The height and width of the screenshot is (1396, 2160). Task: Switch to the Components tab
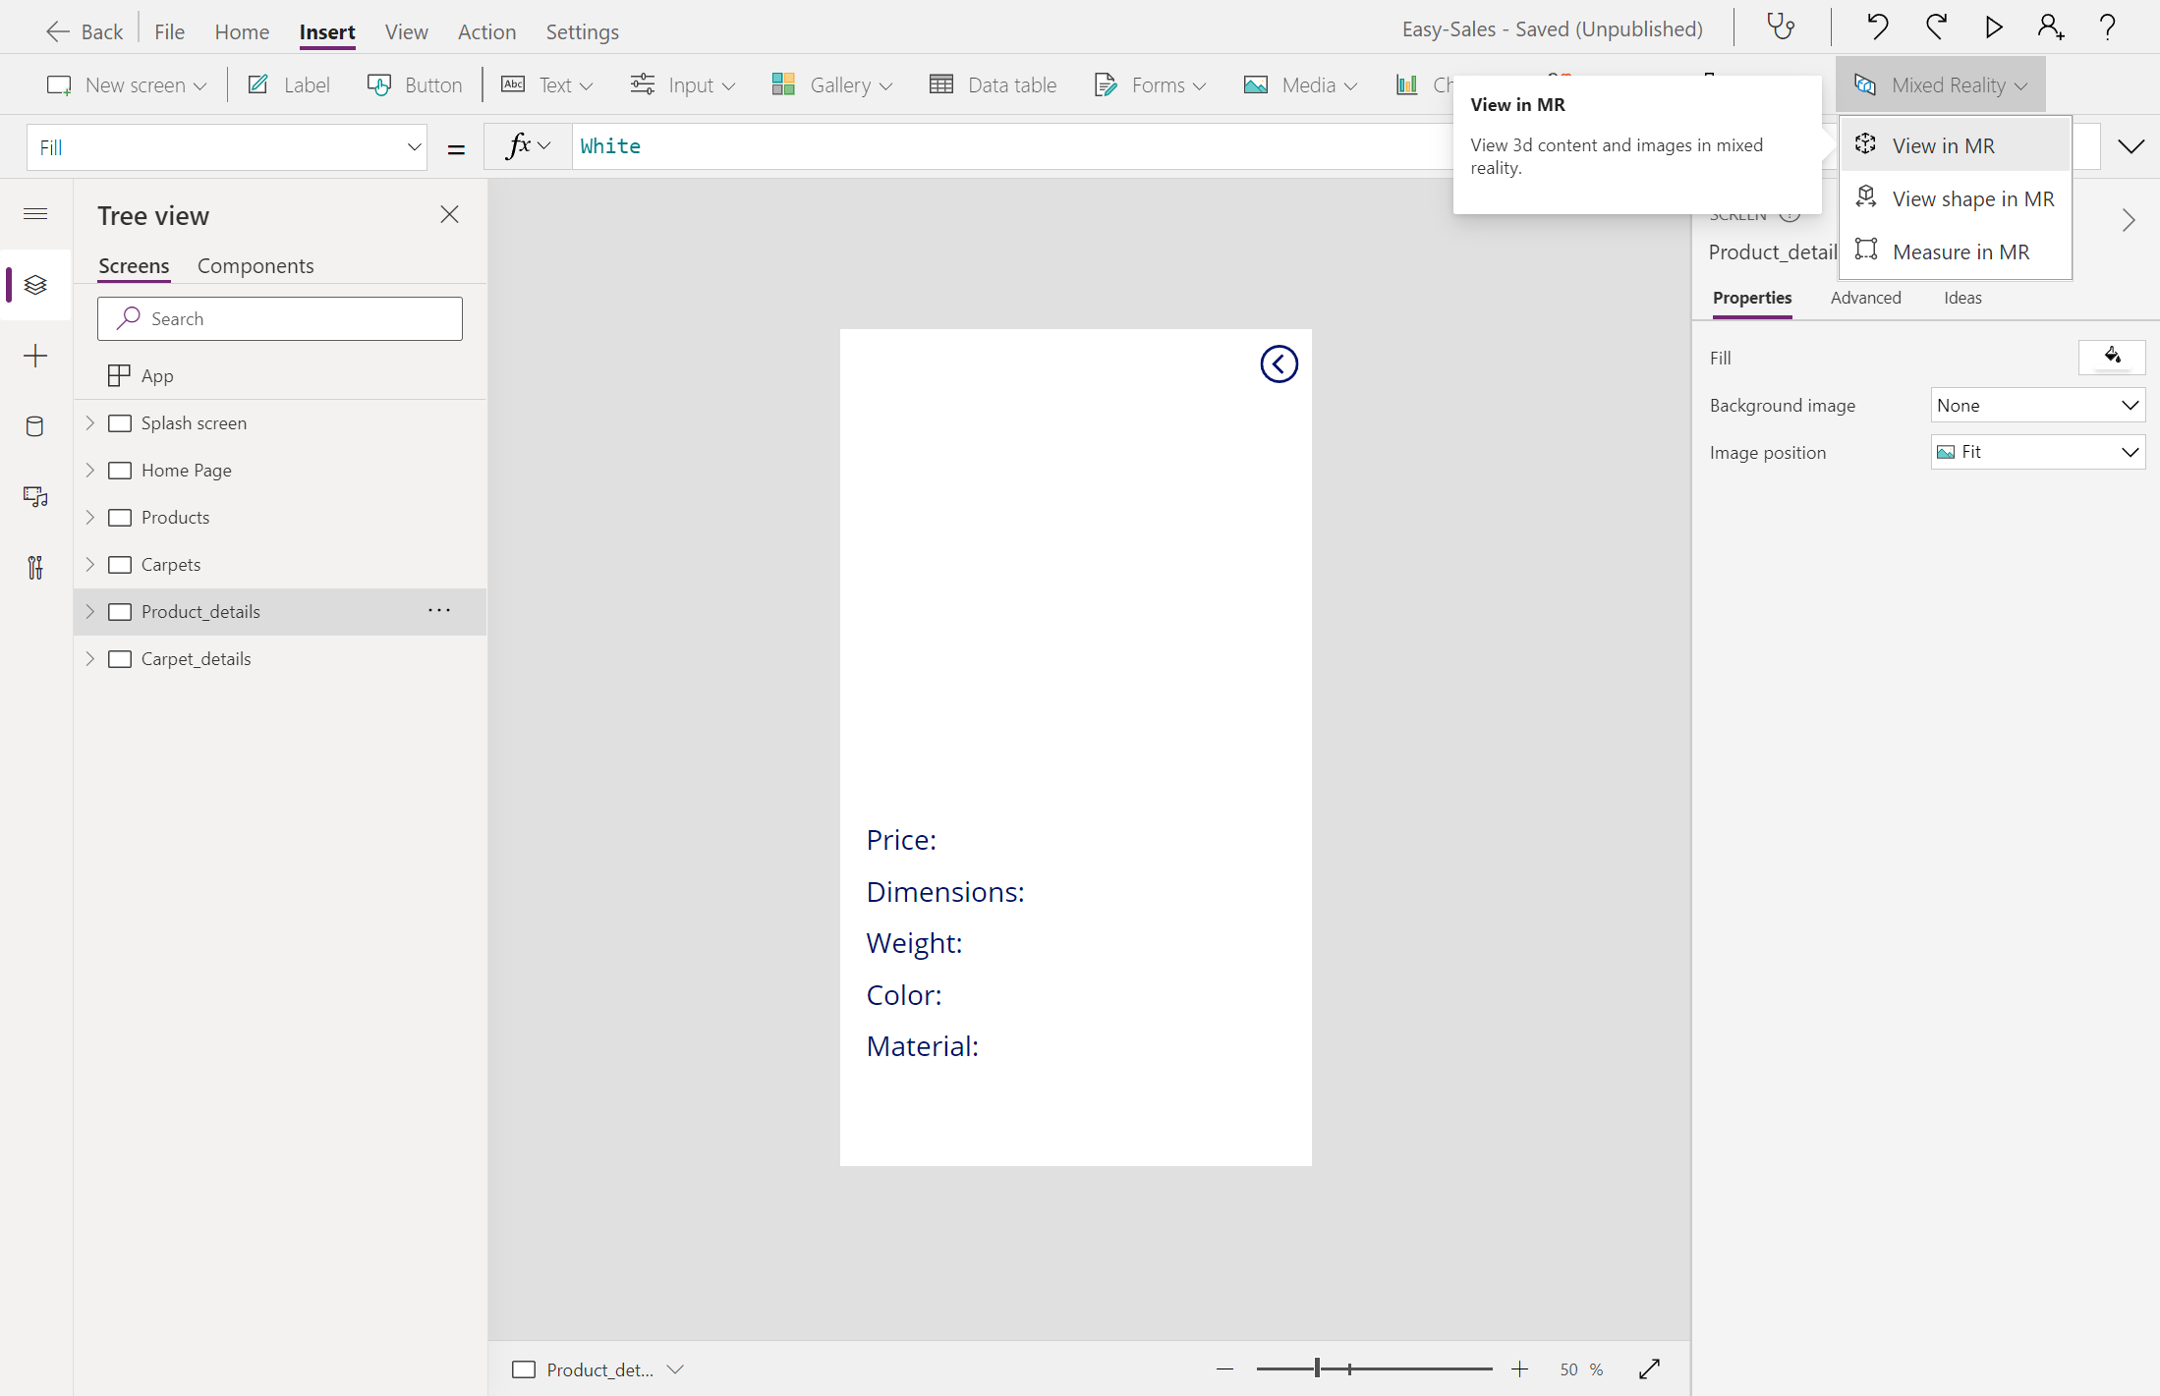point(256,266)
